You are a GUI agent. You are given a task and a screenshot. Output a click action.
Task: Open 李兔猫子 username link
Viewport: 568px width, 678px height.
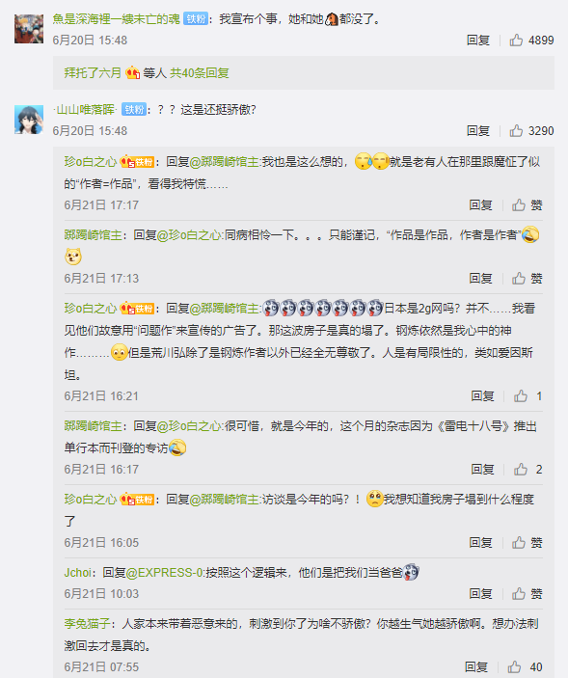(x=88, y=624)
